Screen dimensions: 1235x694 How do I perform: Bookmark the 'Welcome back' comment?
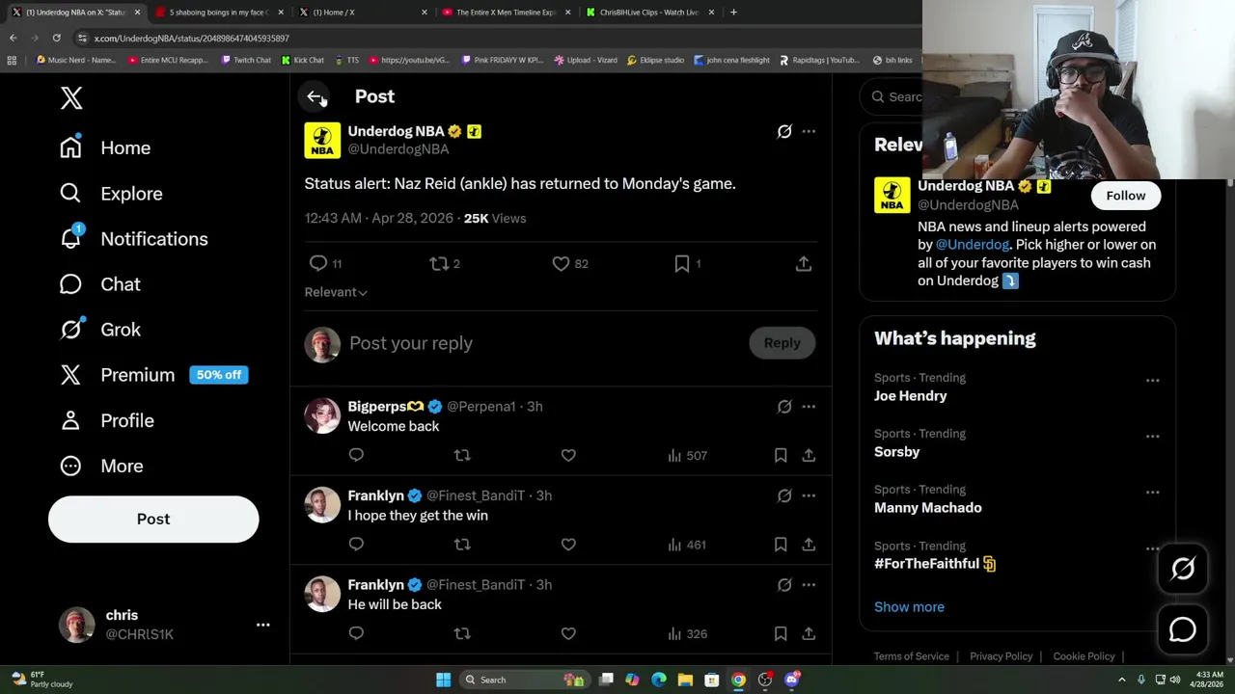pyautogui.click(x=781, y=455)
